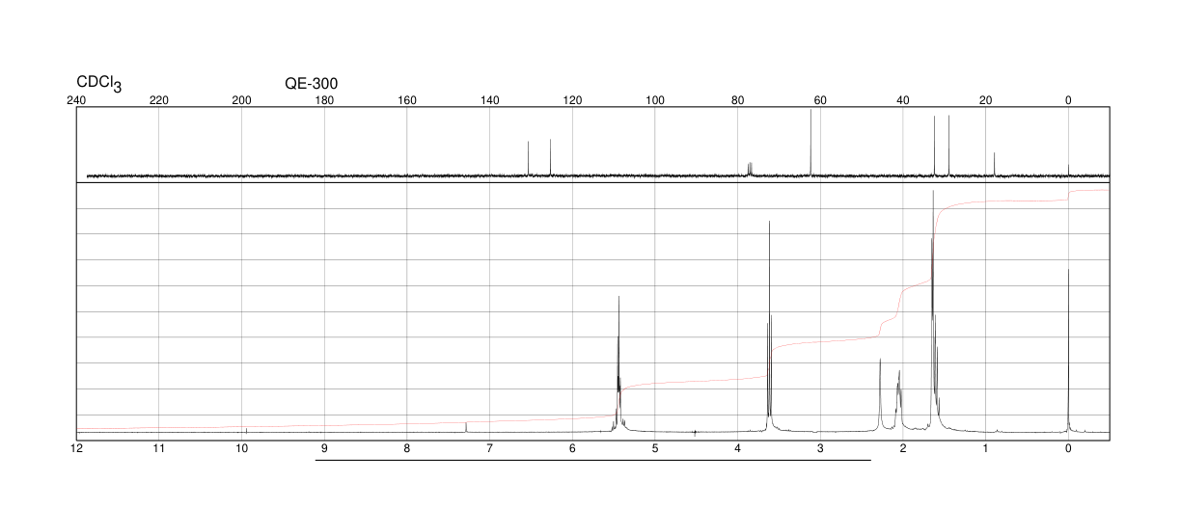Click the CDCl3 solvent label
The height and width of the screenshot is (509, 1181).
click(x=99, y=85)
